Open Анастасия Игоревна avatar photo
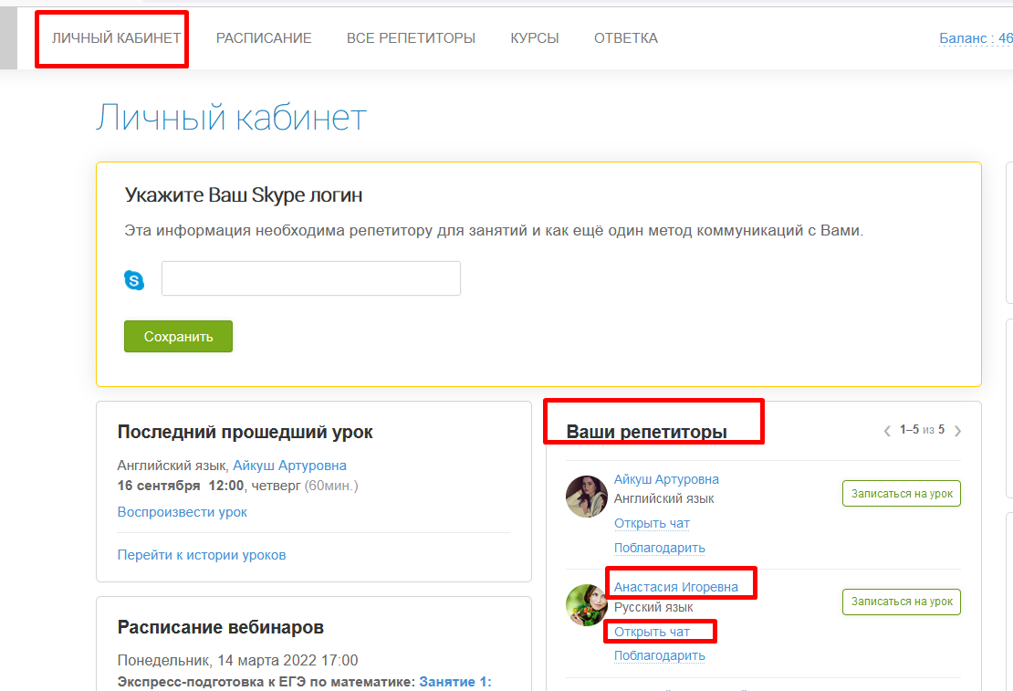Image resolution: width=1013 pixels, height=691 pixels. click(x=586, y=605)
